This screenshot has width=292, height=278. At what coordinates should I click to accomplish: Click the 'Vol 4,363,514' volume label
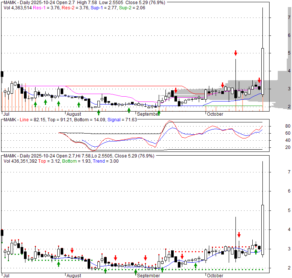[x=18, y=8]
